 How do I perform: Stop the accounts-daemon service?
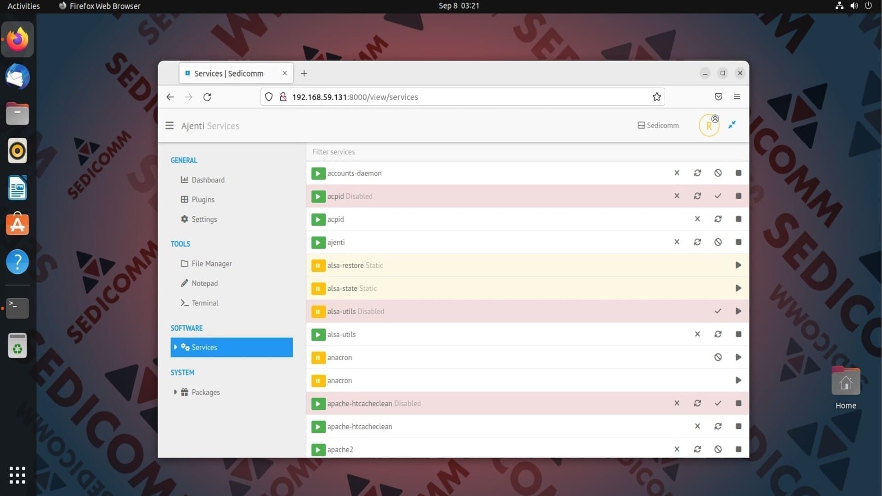pos(738,173)
